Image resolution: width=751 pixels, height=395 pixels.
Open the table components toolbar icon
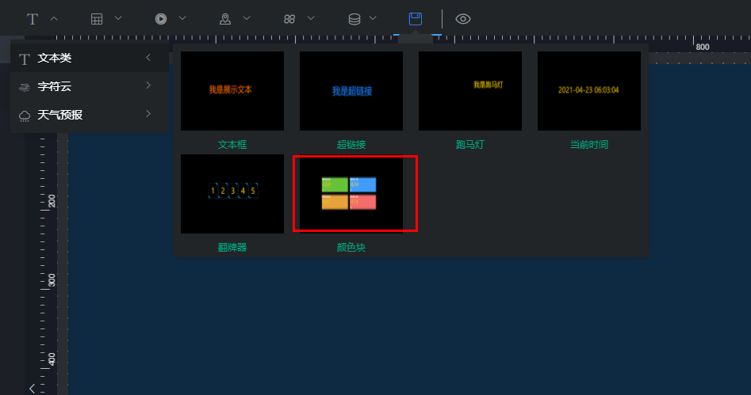click(x=97, y=19)
